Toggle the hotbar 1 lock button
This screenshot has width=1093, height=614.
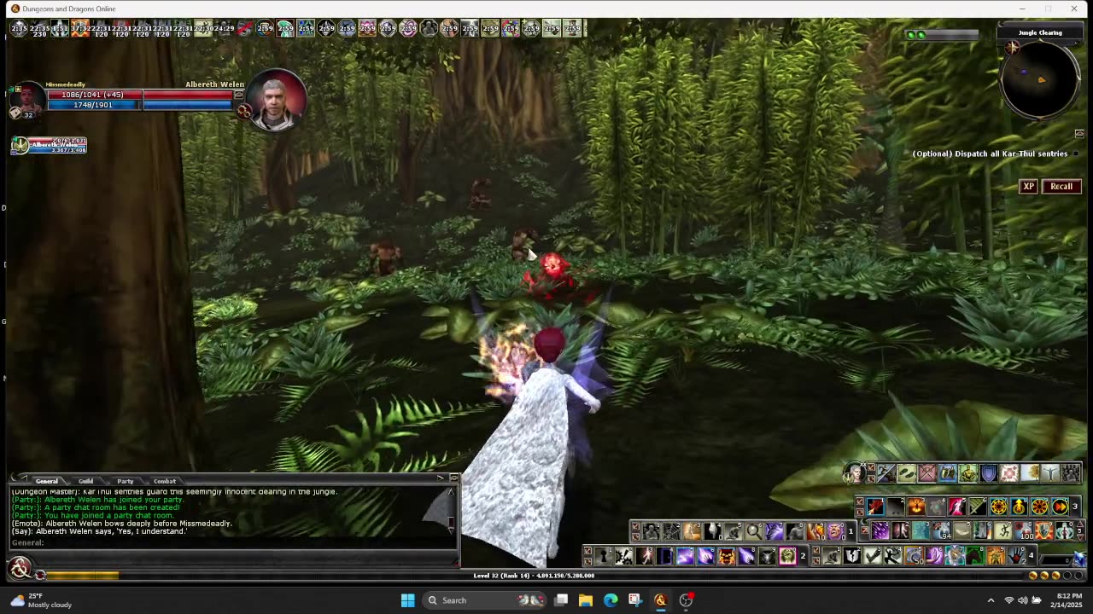(x=636, y=525)
